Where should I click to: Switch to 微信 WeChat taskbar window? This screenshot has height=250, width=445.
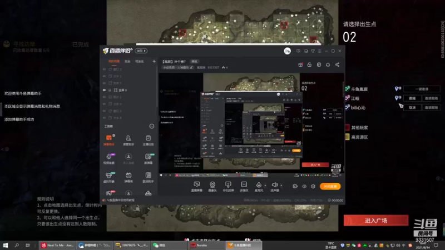coord(170,245)
